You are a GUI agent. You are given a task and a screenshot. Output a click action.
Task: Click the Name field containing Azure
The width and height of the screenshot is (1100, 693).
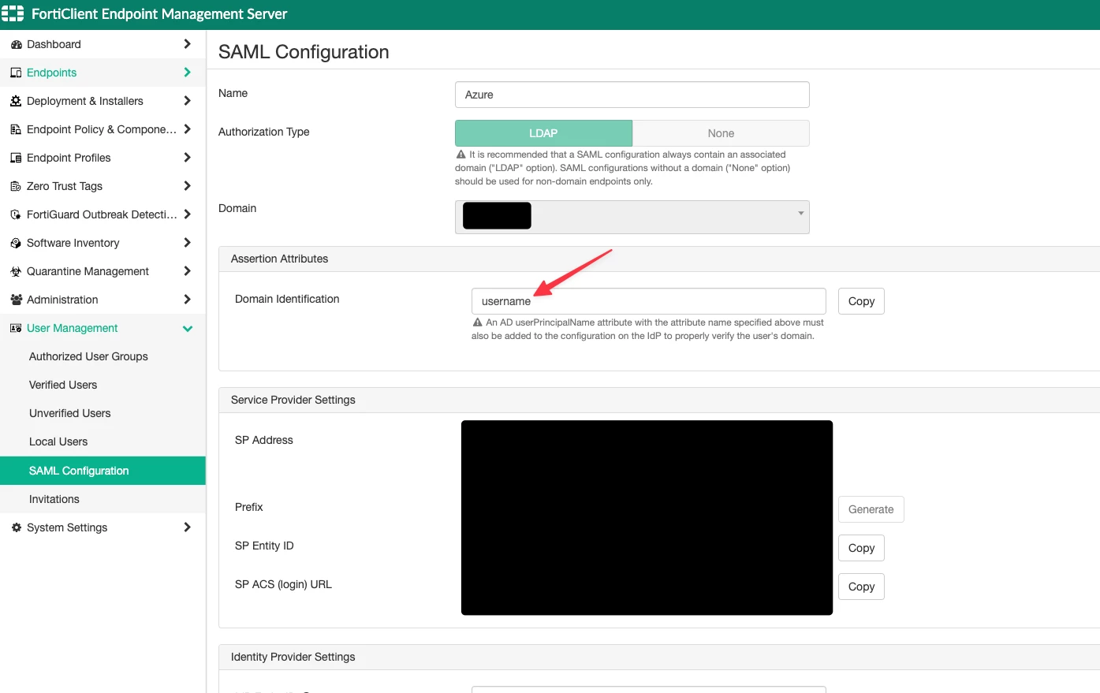coord(632,95)
